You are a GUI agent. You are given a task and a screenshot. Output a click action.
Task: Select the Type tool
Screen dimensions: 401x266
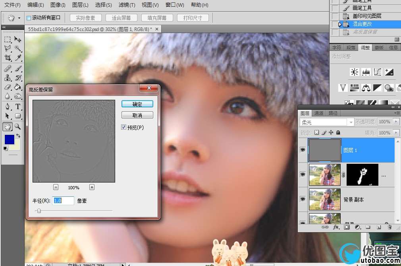[17, 107]
